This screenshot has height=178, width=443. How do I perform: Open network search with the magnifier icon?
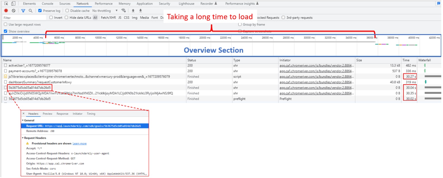tap(30, 10)
